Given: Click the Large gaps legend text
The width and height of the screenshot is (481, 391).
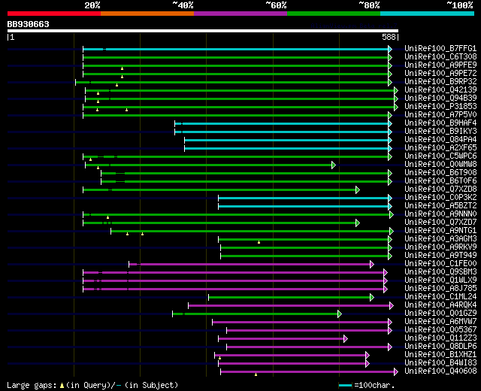Looking at the screenshot, I should click(x=92, y=386).
